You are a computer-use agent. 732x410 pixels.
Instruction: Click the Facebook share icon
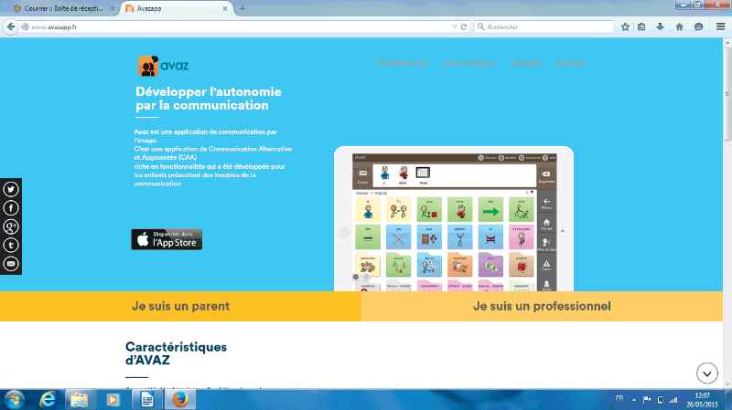coord(11,209)
